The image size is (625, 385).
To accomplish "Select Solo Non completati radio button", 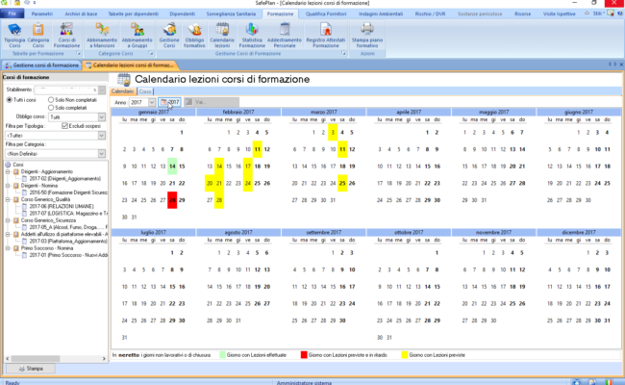I will tap(51, 100).
